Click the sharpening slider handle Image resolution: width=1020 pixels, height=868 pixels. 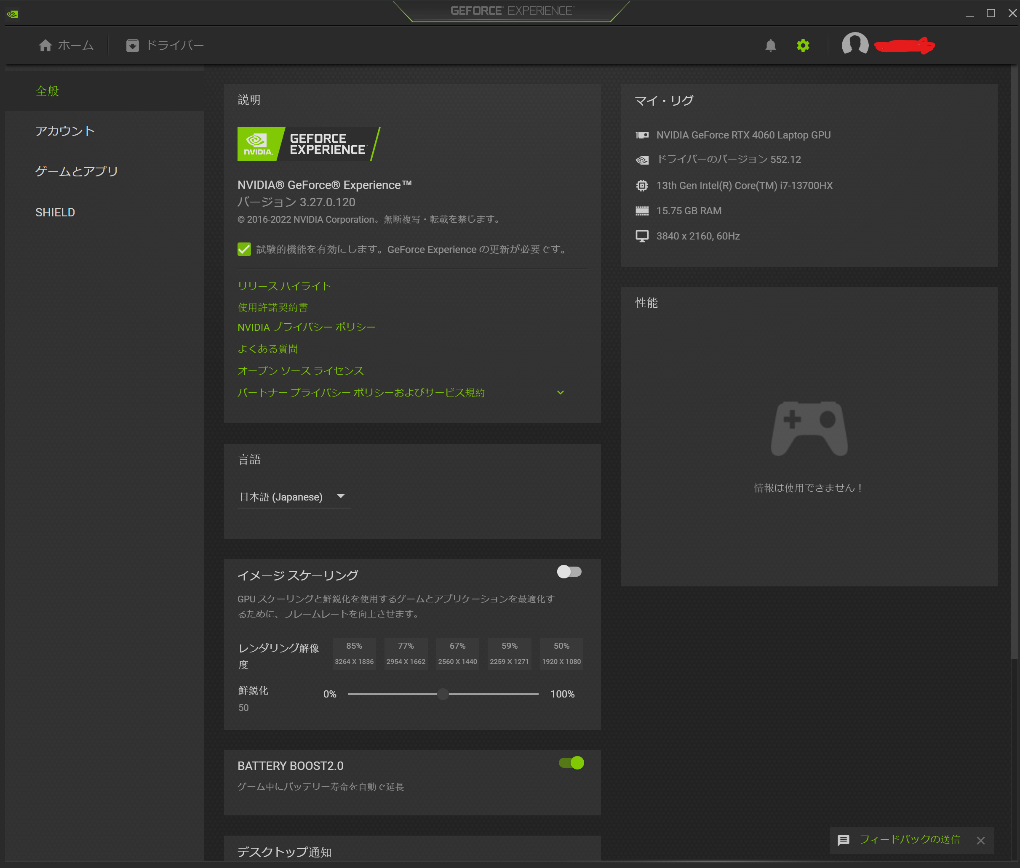pyautogui.click(x=443, y=694)
